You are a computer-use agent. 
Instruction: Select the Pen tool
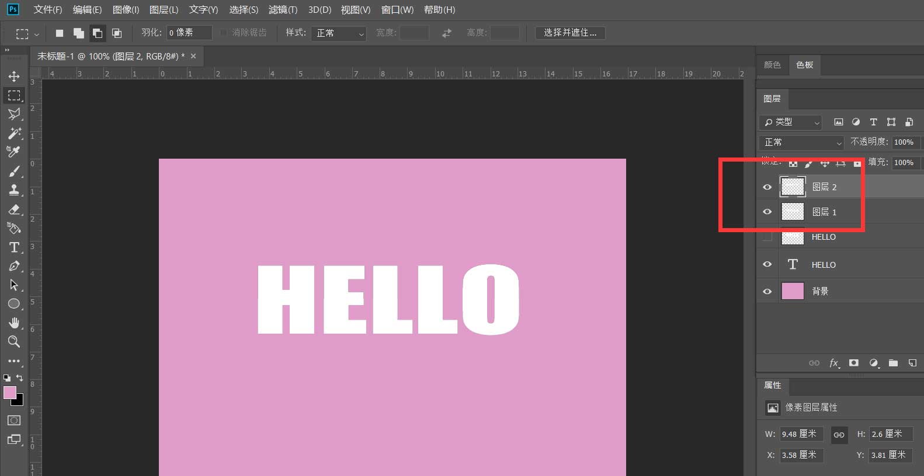pos(14,266)
